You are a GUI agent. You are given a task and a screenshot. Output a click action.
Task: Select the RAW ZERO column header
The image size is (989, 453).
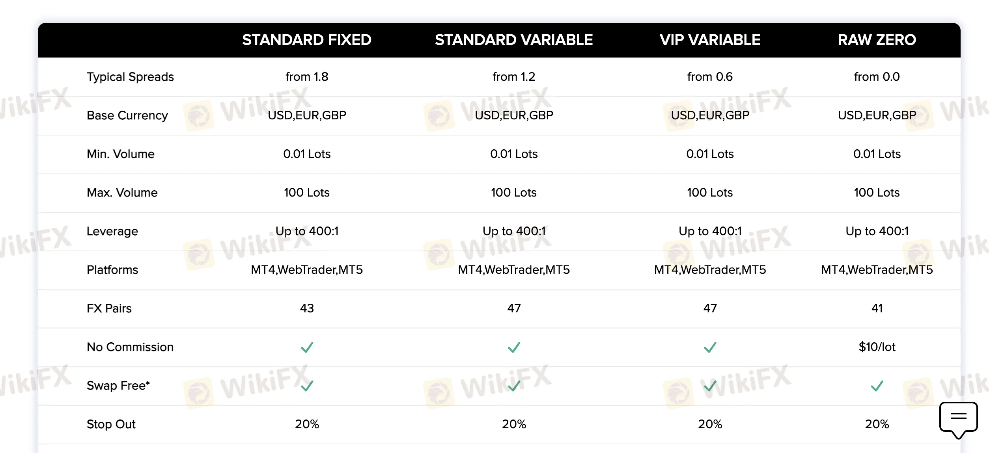[x=877, y=40]
